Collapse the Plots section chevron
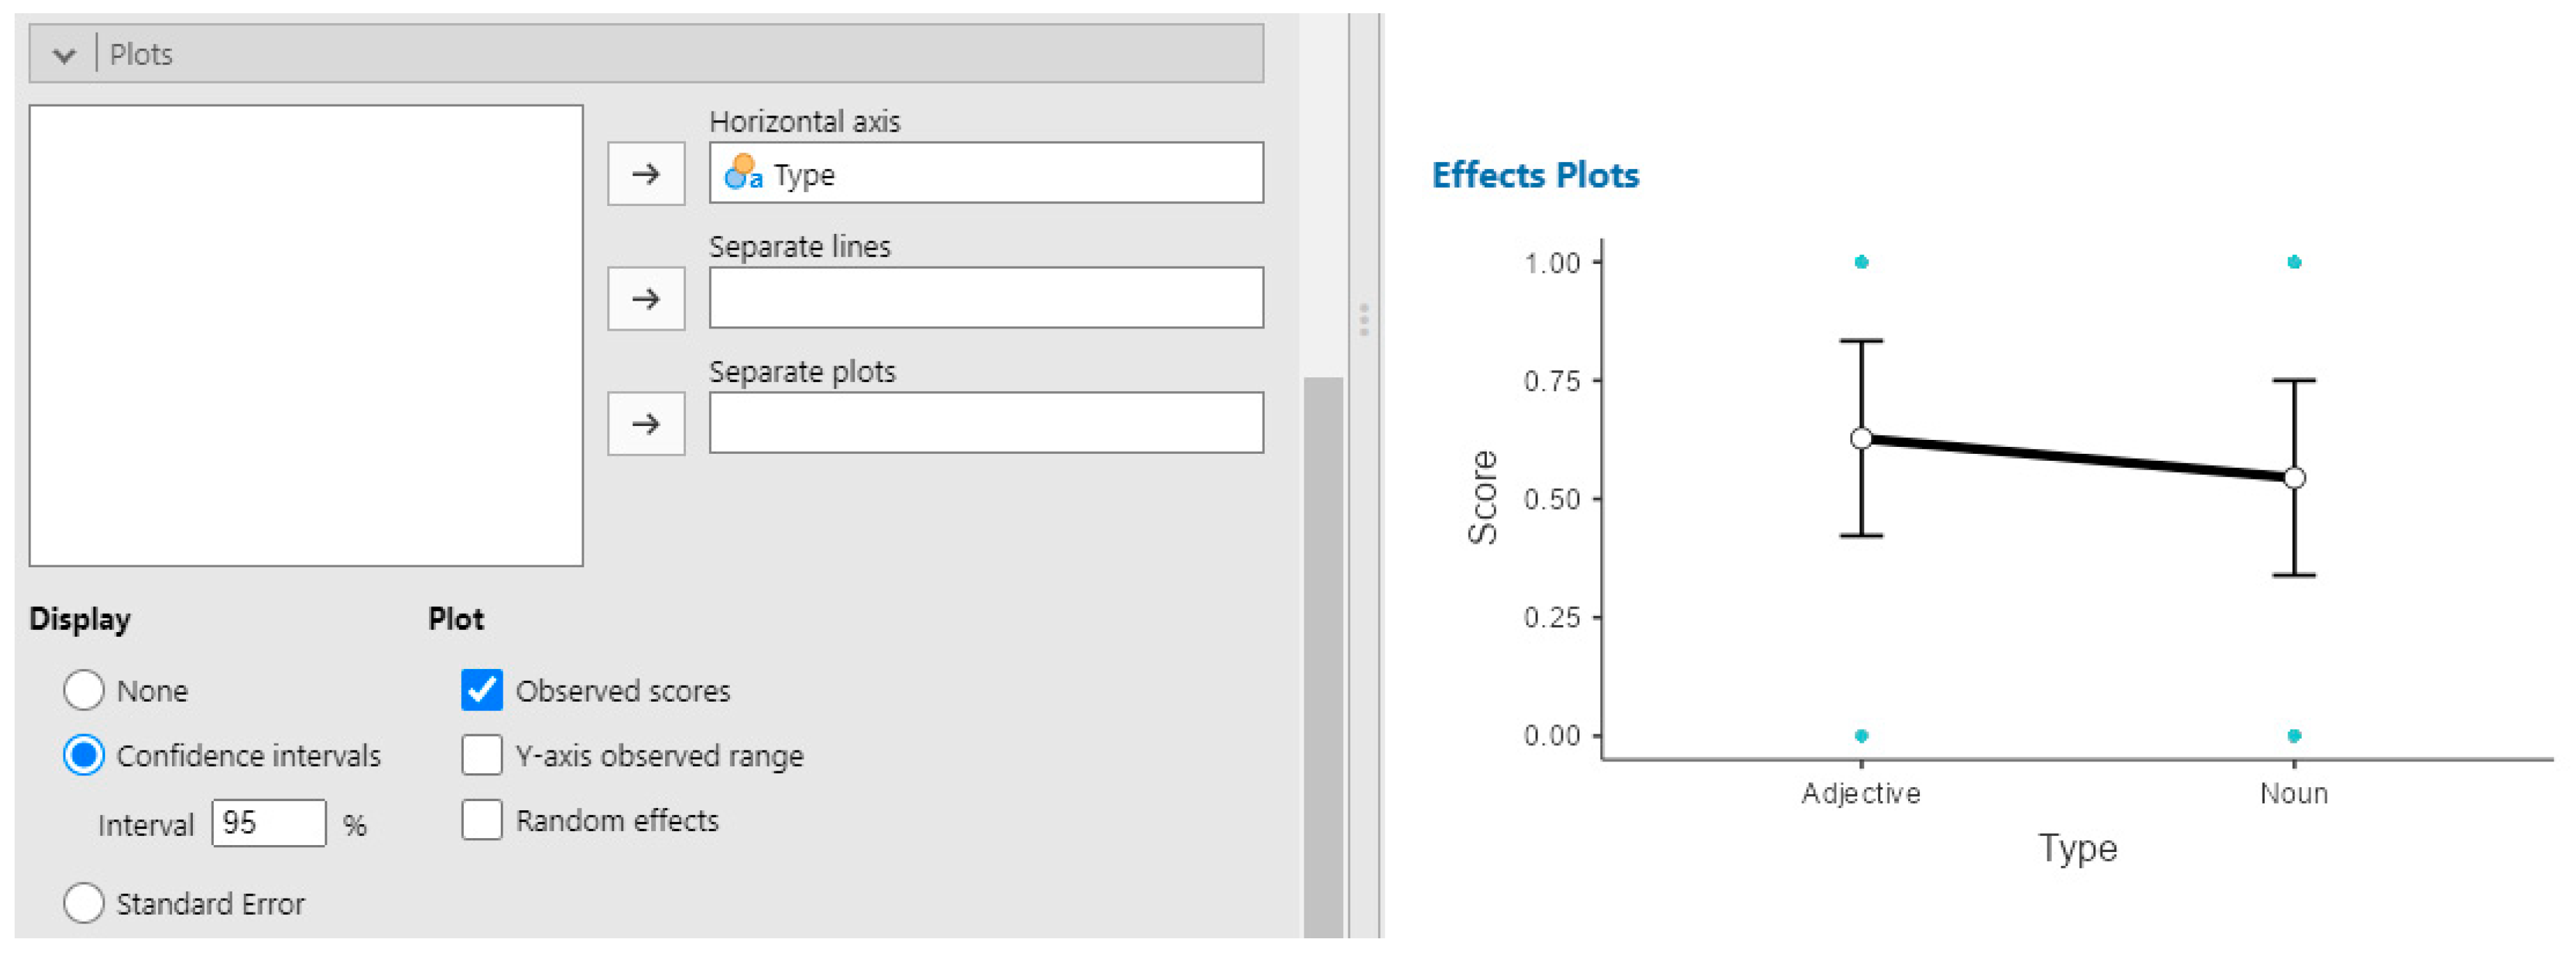The width and height of the screenshot is (2576, 955). (65, 55)
